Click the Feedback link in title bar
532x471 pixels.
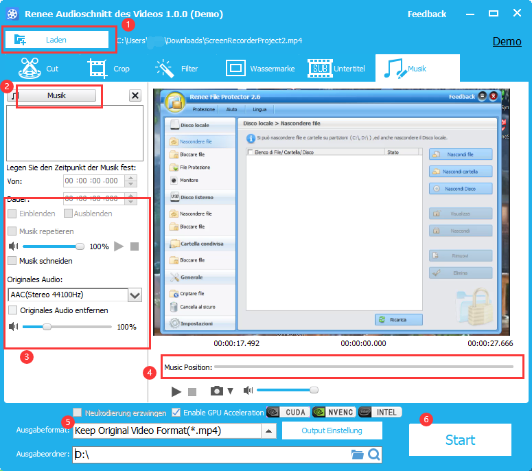point(427,14)
